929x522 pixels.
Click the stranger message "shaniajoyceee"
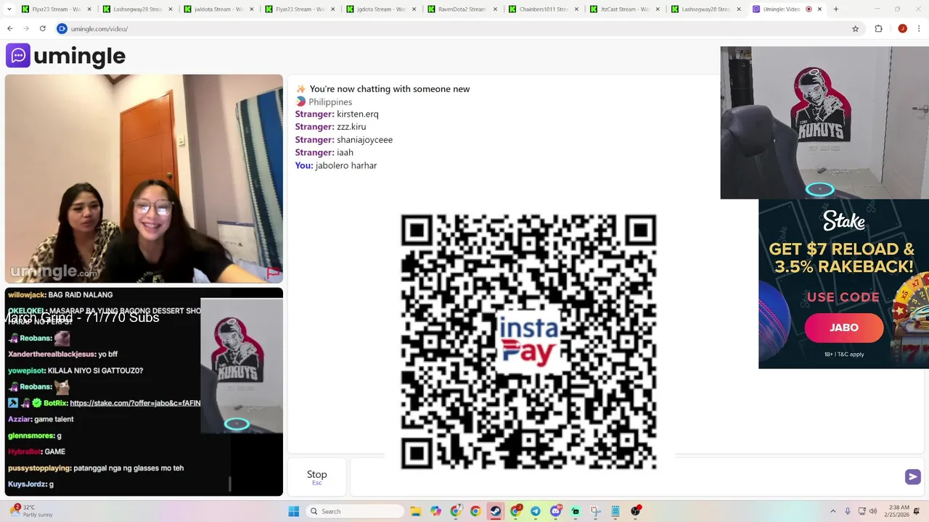[x=364, y=140]
